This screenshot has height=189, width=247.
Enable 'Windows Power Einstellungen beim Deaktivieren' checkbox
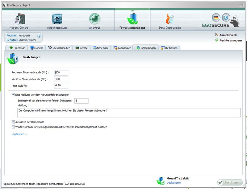tap(13, 127)
